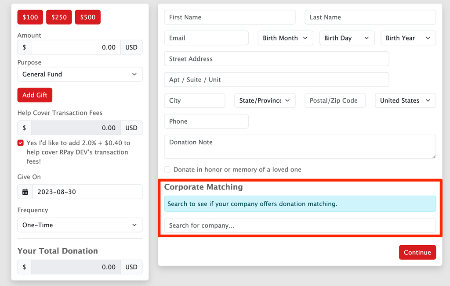Click the City field
Image resolution: width=450 pixels, height=286 pixels.
pos(195,100)
